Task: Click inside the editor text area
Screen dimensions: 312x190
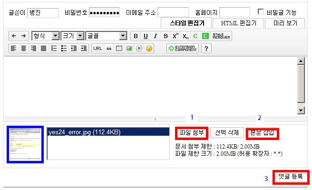Action: 150,86
